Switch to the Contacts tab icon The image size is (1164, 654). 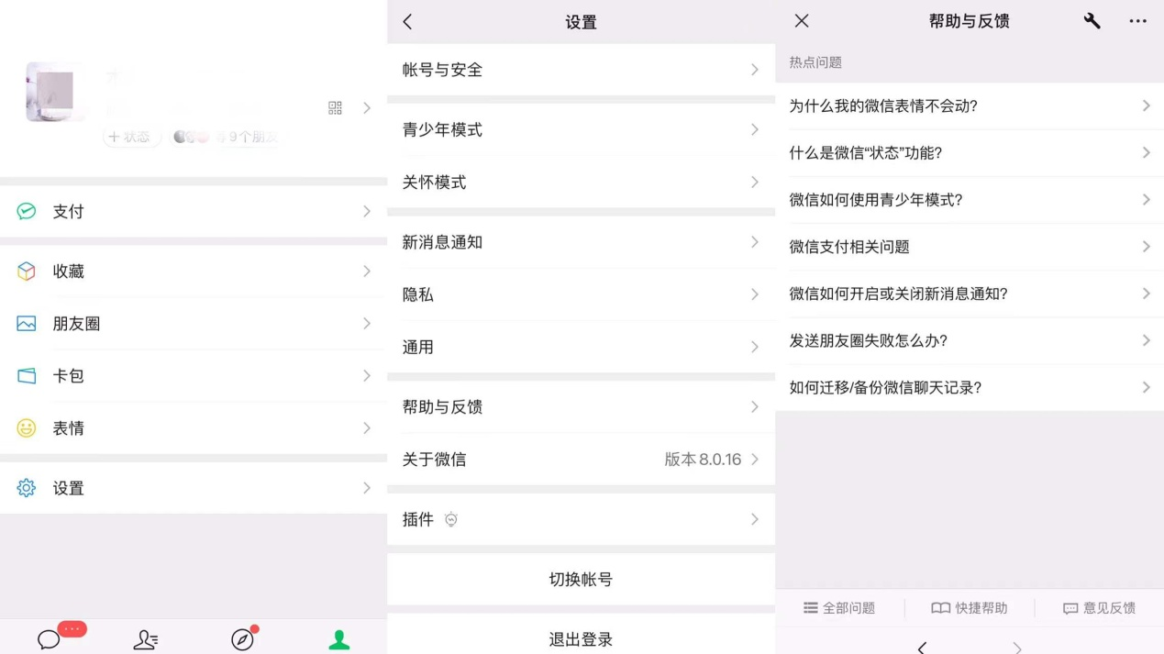[x=146, y=639]
